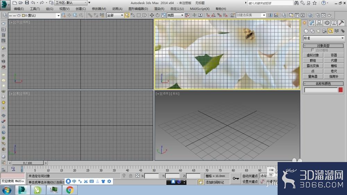Toggle 自动关键点 auto key mode
The height and width of the screenshot is (195, 347).
(250, 176)
